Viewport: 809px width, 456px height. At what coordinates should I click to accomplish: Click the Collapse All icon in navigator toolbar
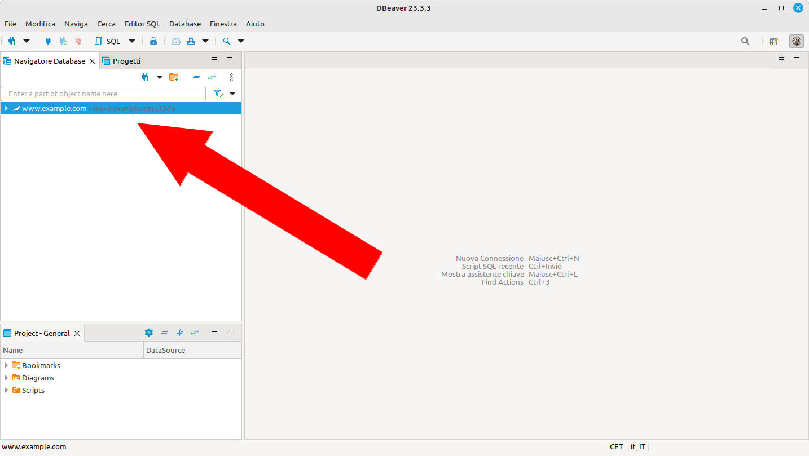click(196, 77)
